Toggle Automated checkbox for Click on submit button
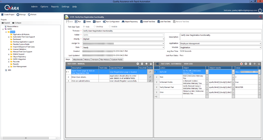263x140 pixels. coord(150,81)
